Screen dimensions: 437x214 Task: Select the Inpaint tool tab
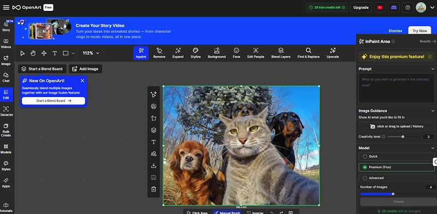tap(141, 53)
